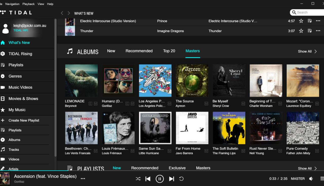Pause the current song
Image resolution: width=324 pixels, height=186 pixels.
click(159, 179)
